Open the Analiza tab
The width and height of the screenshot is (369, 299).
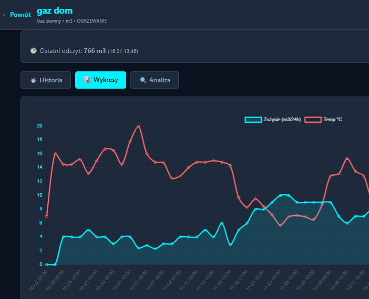pyautogui.click(x=155, y=80)
